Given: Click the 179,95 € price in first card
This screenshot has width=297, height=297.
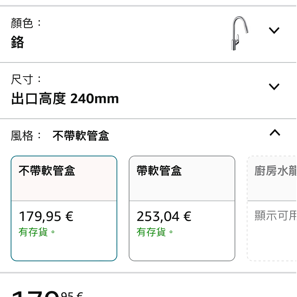Looking at the screenshot, I should coord(46,216).
